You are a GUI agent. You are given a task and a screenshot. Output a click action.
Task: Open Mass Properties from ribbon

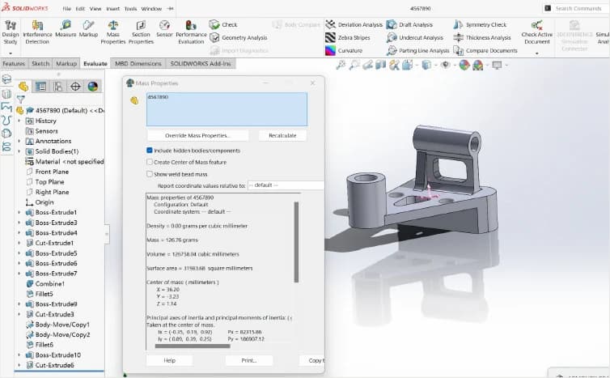tap(112, 32)
